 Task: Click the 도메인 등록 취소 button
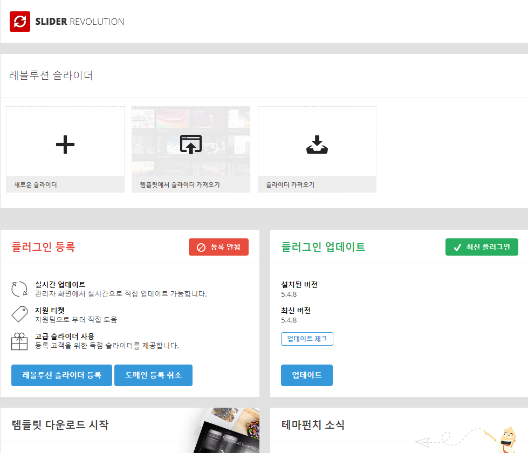[x=154, y=375]
